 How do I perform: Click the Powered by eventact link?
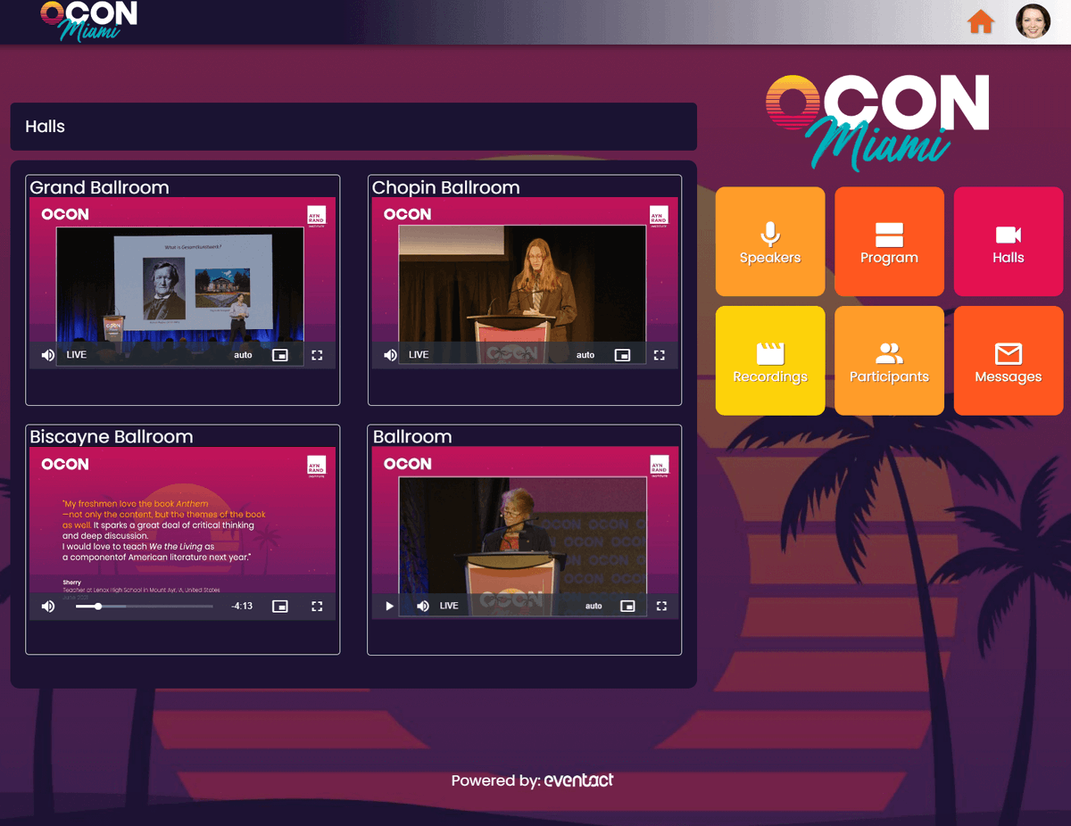tap(578, 781)
